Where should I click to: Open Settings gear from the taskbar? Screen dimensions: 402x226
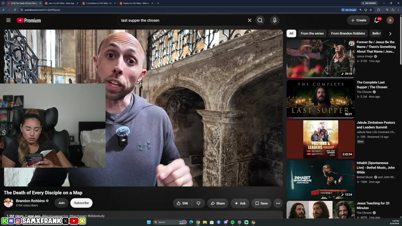239,222
